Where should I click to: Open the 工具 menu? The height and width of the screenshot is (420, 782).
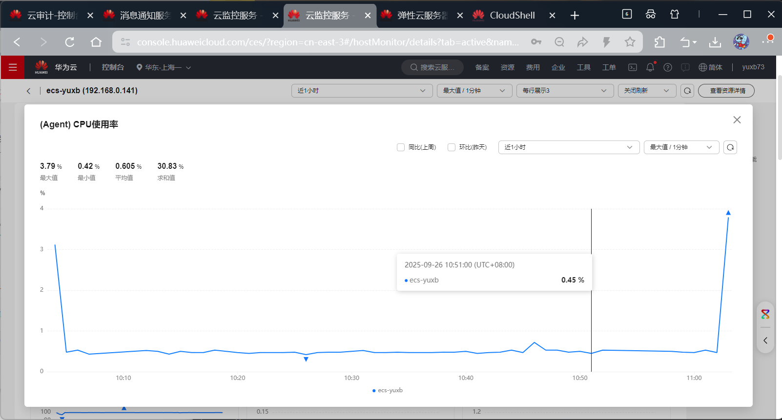tap(584, 67)
